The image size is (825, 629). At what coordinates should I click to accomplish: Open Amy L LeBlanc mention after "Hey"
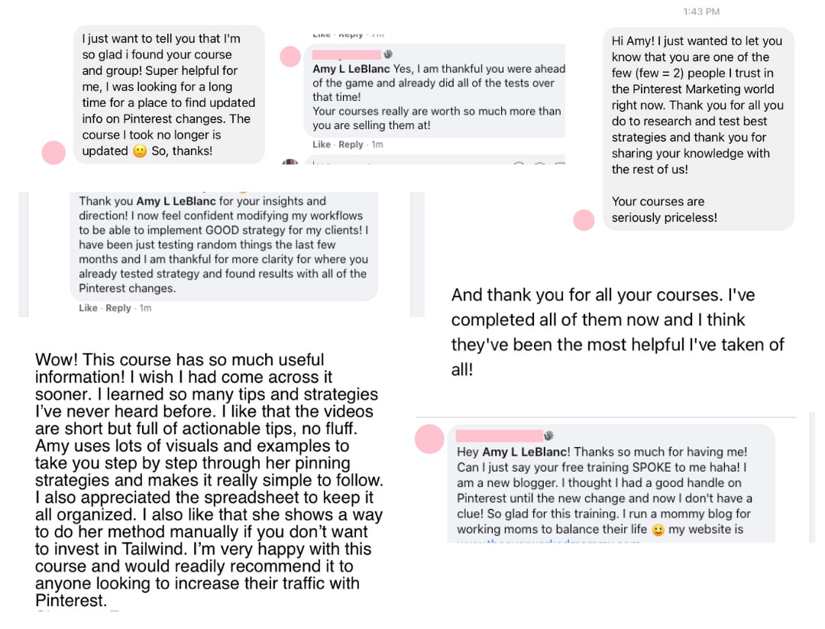tap(524, 452)
